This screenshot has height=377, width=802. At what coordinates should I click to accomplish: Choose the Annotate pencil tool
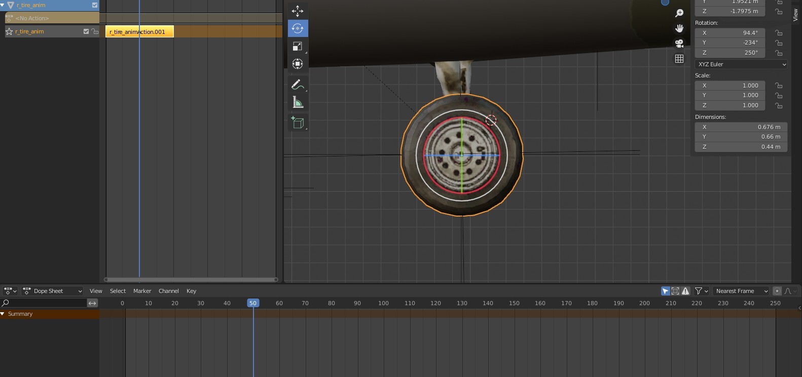(298, 85)
